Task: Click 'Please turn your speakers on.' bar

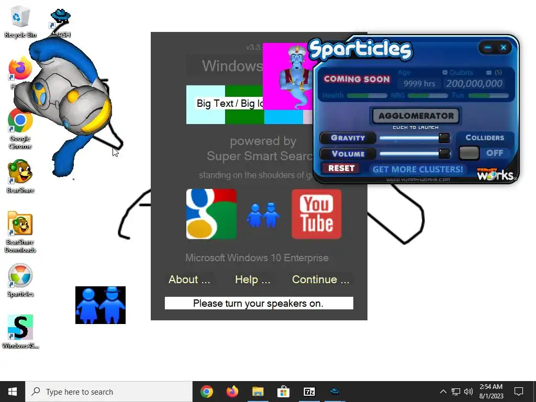Action: coord(259,303)
